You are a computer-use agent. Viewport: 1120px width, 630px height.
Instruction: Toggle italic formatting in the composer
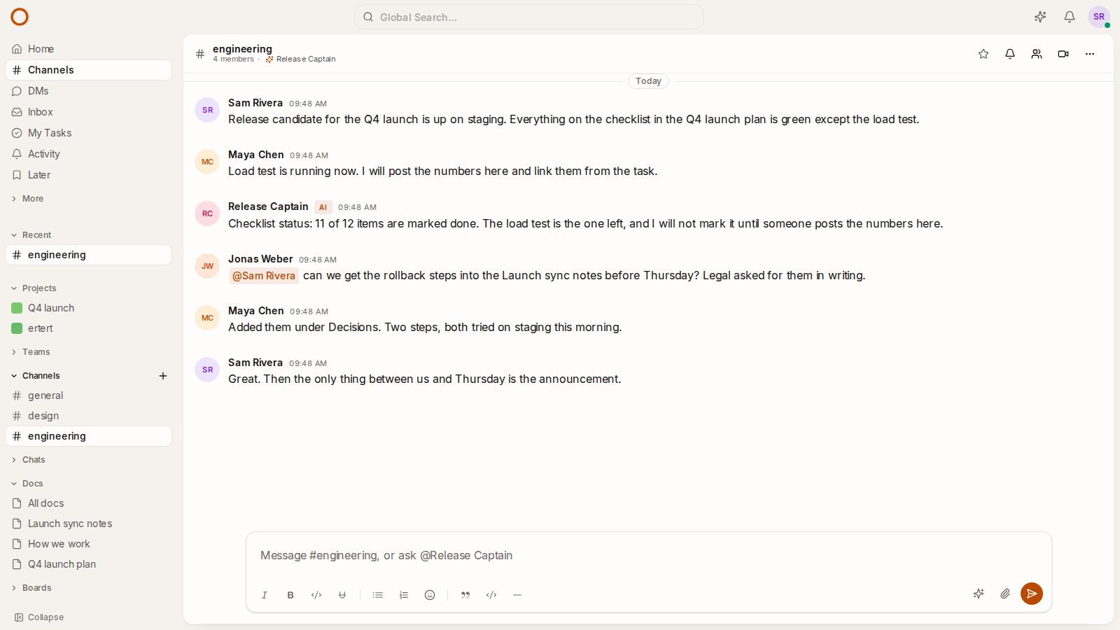click(265, 595)
